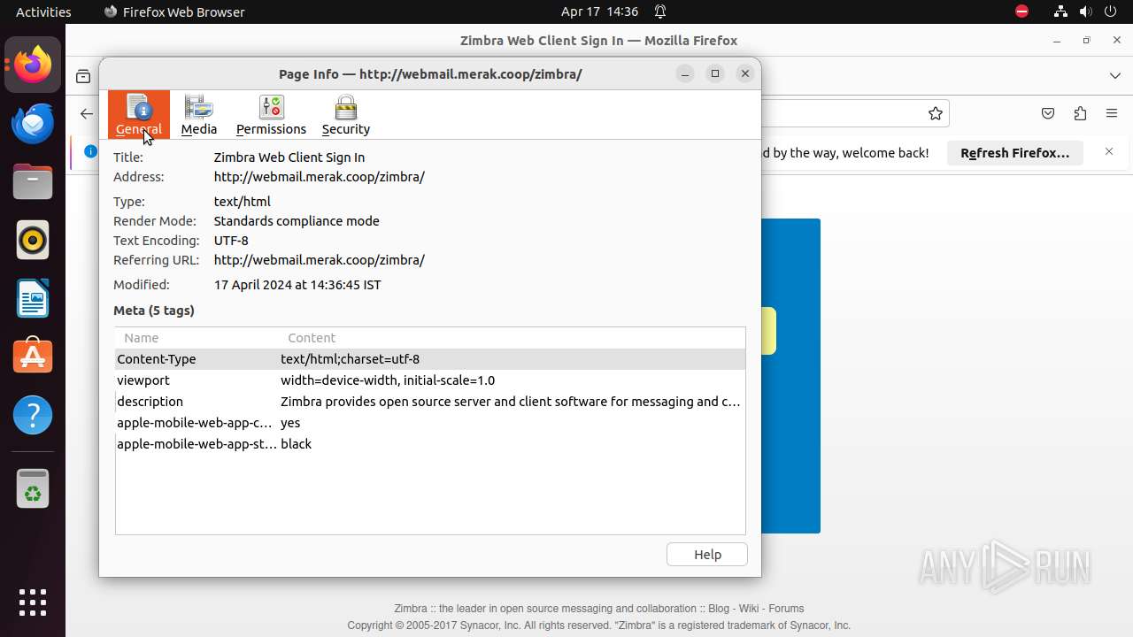Open Ubuntu Software from the dock
1133x637 pixels.
33,357
